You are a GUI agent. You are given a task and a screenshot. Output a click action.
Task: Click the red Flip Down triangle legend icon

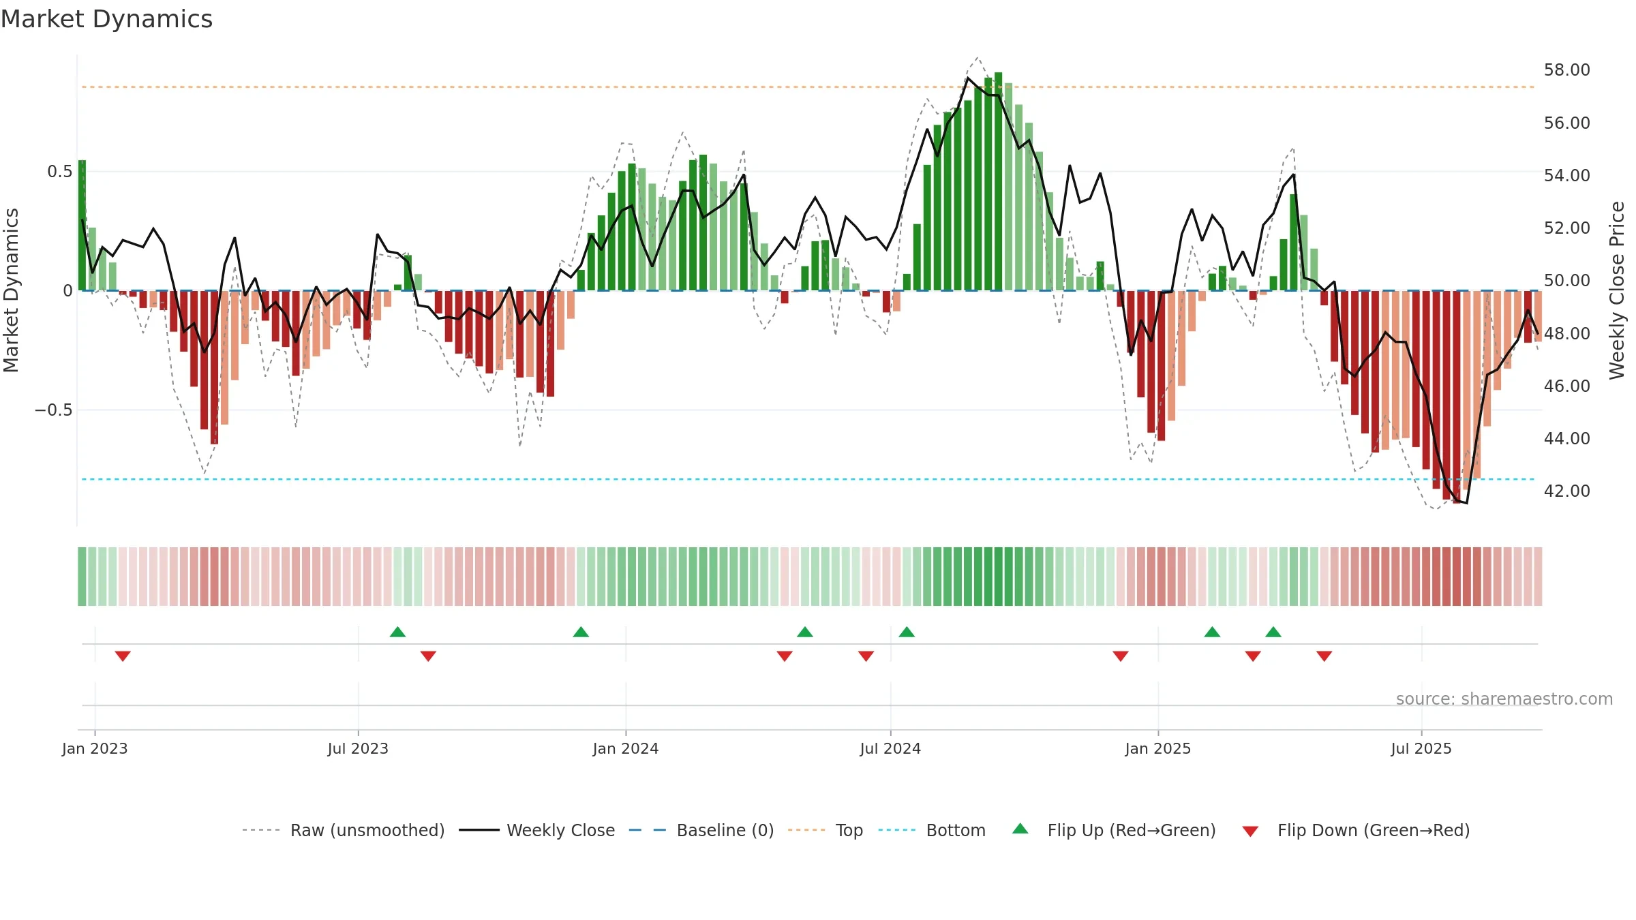pos(1250,831)
